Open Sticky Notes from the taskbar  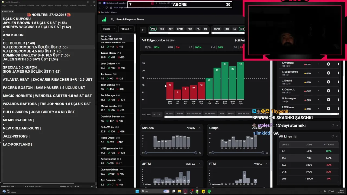pyautogui.click(x=203, y=191)
